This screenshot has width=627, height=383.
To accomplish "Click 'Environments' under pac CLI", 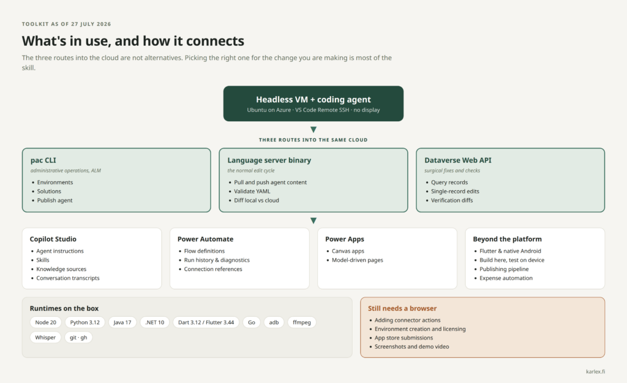I will (x=55, y=182).
